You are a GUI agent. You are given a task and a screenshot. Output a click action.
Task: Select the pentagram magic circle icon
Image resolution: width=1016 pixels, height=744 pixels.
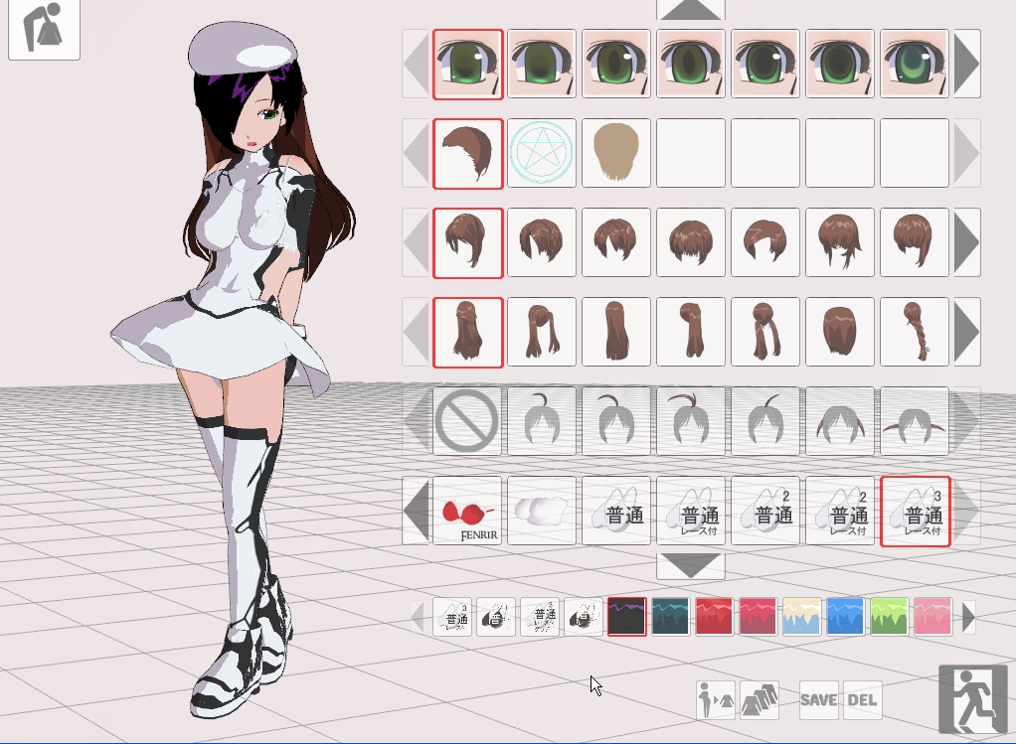(x=542, y=153)
